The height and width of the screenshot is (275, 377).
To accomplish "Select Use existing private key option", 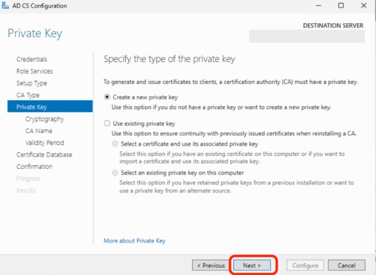I will pyautogui.click(x=108, y=123).
